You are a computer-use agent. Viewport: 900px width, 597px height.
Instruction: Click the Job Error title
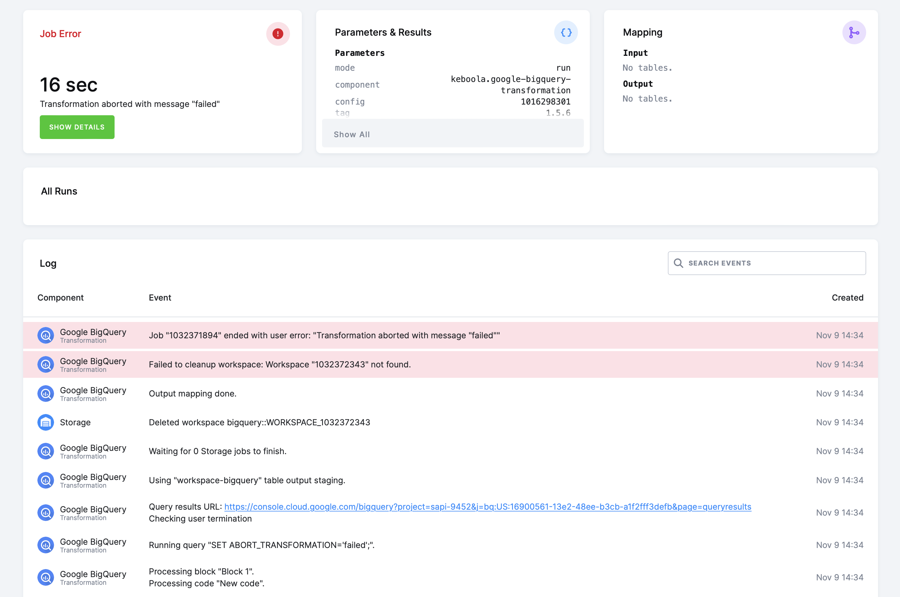61,34
